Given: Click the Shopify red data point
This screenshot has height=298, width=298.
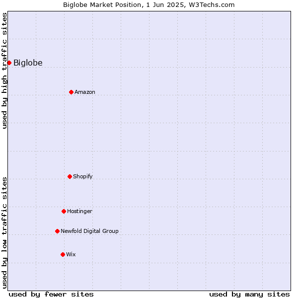Looking at the screenshot, I should [70, 177].
